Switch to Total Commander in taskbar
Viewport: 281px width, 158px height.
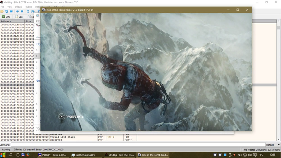(53, 155)
